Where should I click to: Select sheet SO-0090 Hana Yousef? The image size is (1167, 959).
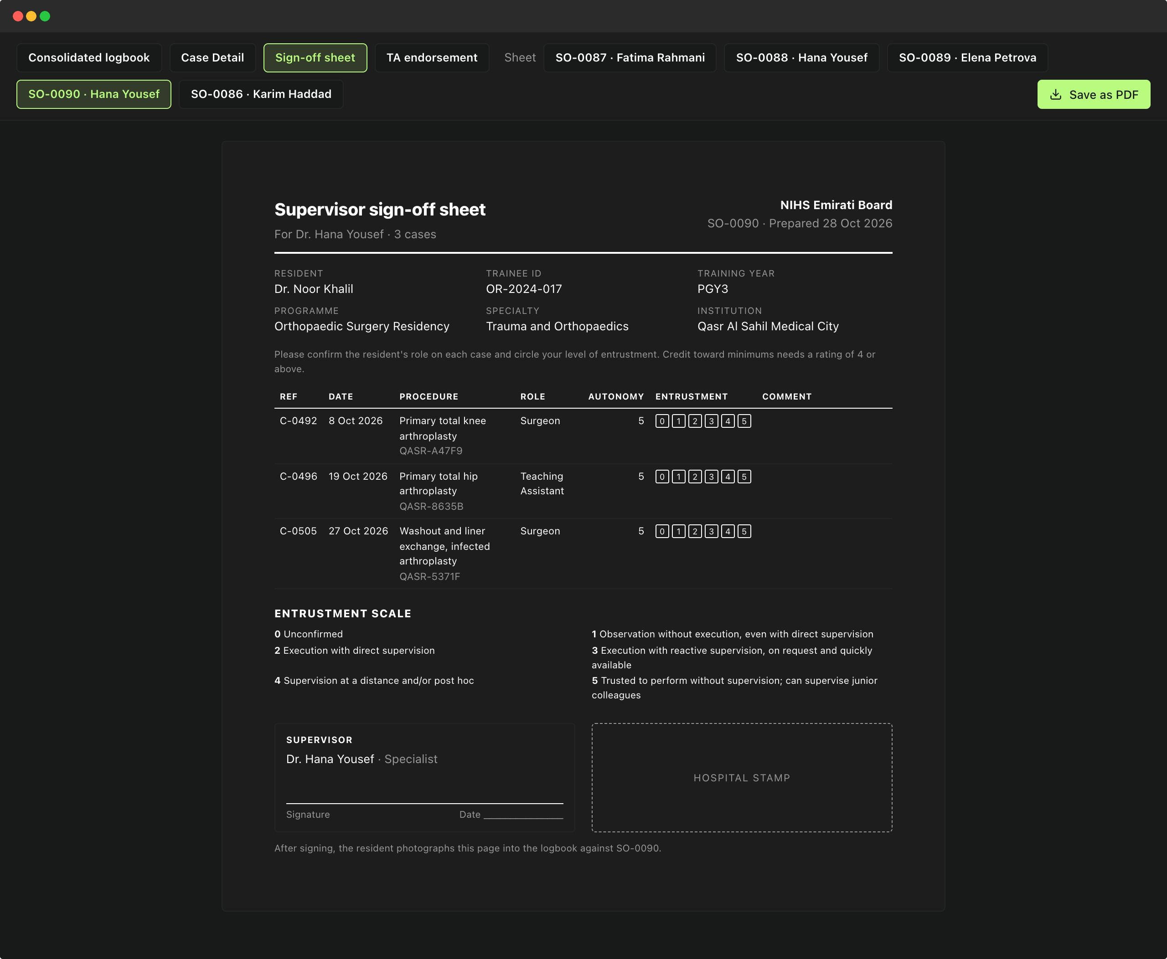(94, 94)
